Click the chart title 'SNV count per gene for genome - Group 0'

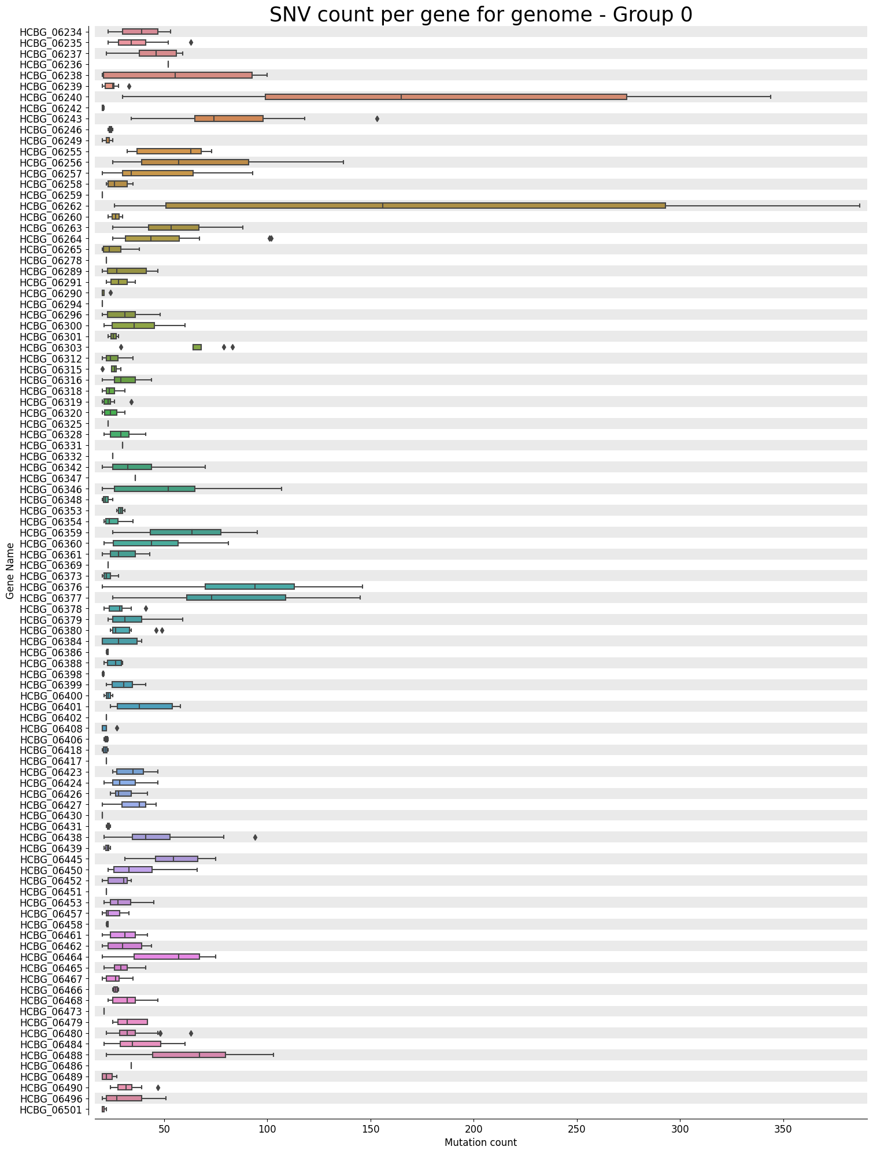pyautogui.click(x=480, y=14)
